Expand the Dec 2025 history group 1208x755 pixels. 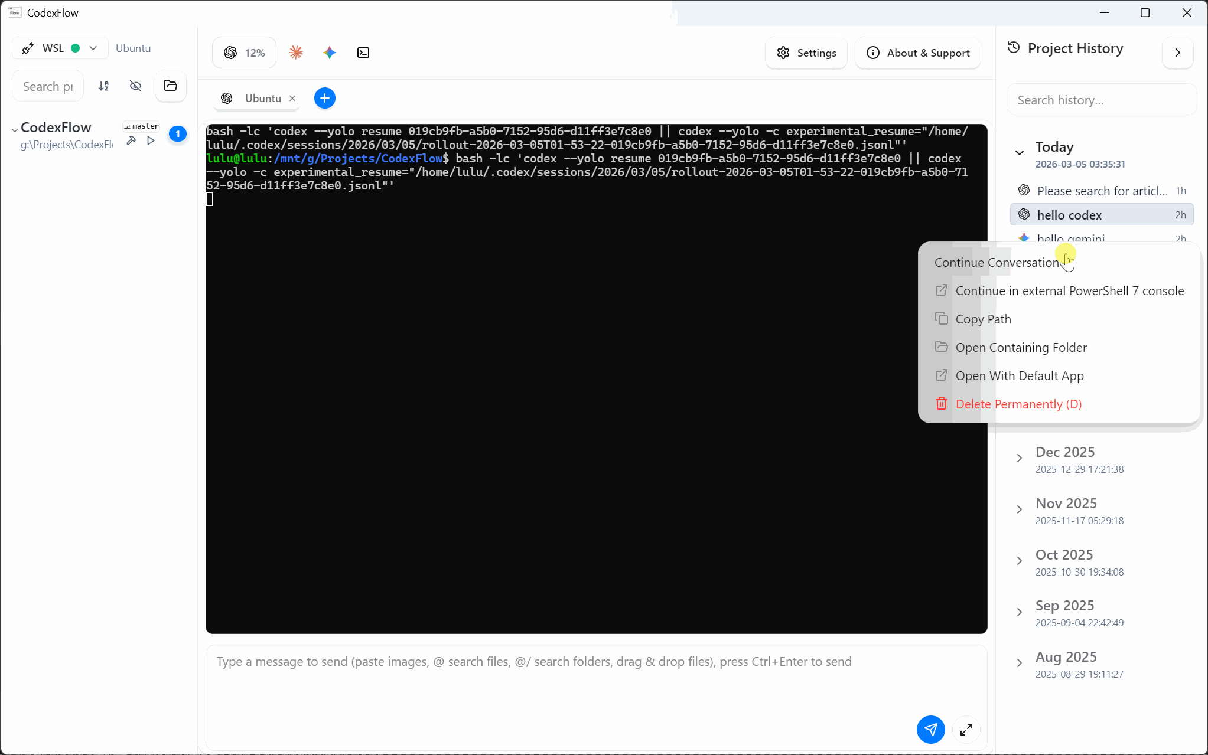[x=1020, y=458]
